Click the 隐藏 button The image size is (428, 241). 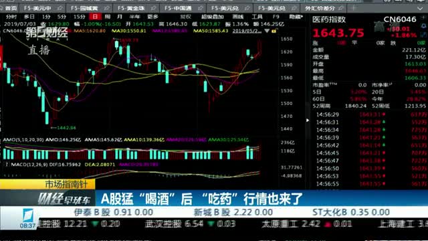pyautogui.click(x=296, y=17)
